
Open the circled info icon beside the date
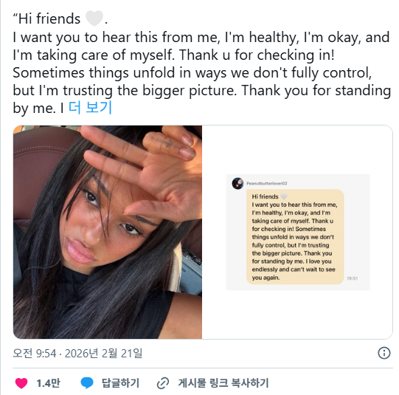pos(384,353)
